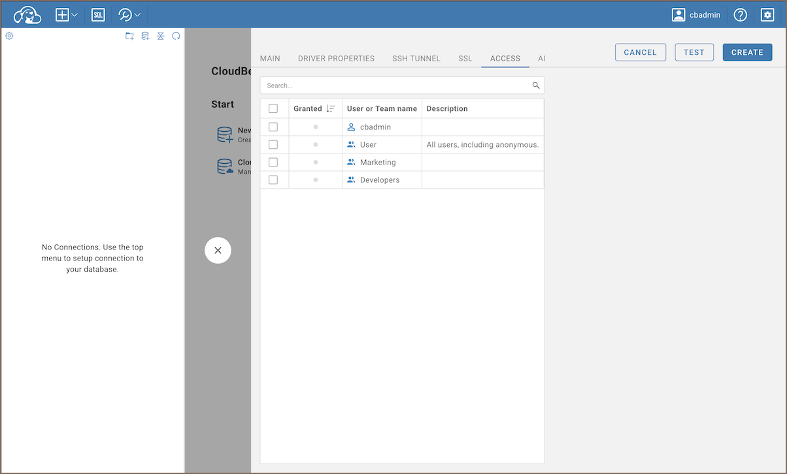Open the tools wrench dropdown menu
Image resolution: width=787 pixels, height=474 pixels.
click(x=129, y=14)
